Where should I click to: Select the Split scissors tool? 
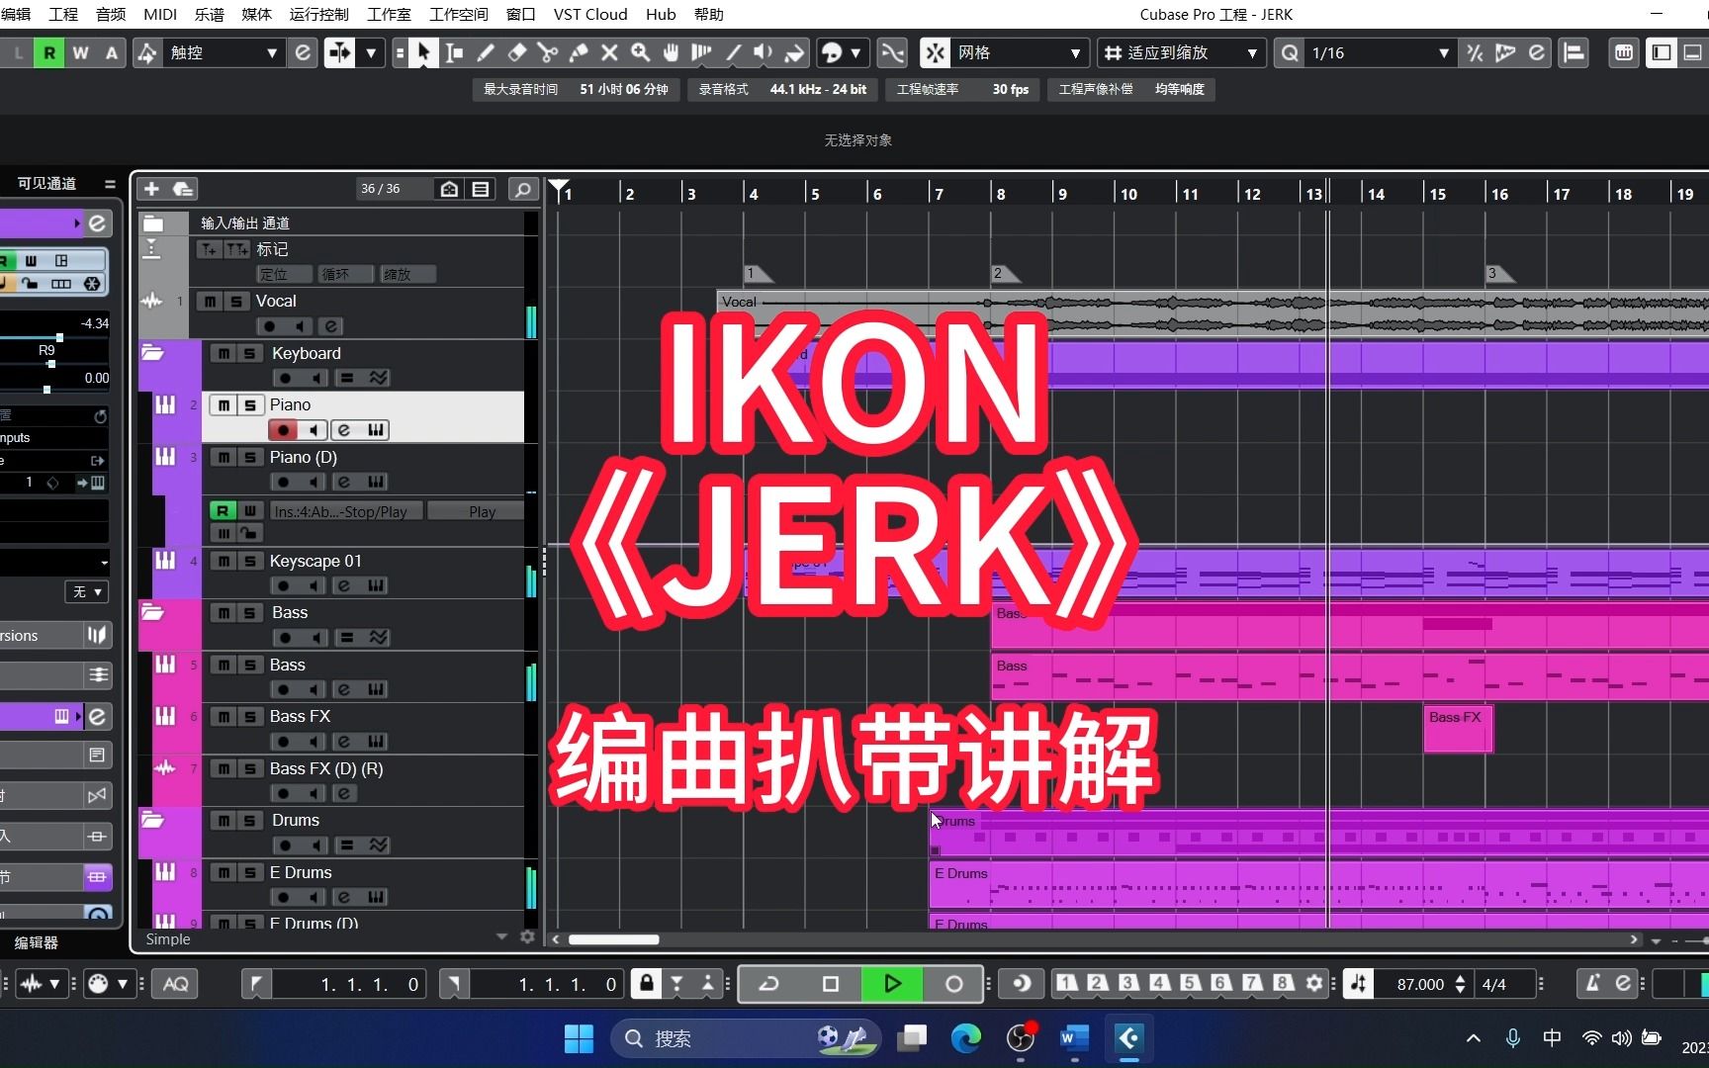click(547, 52)
